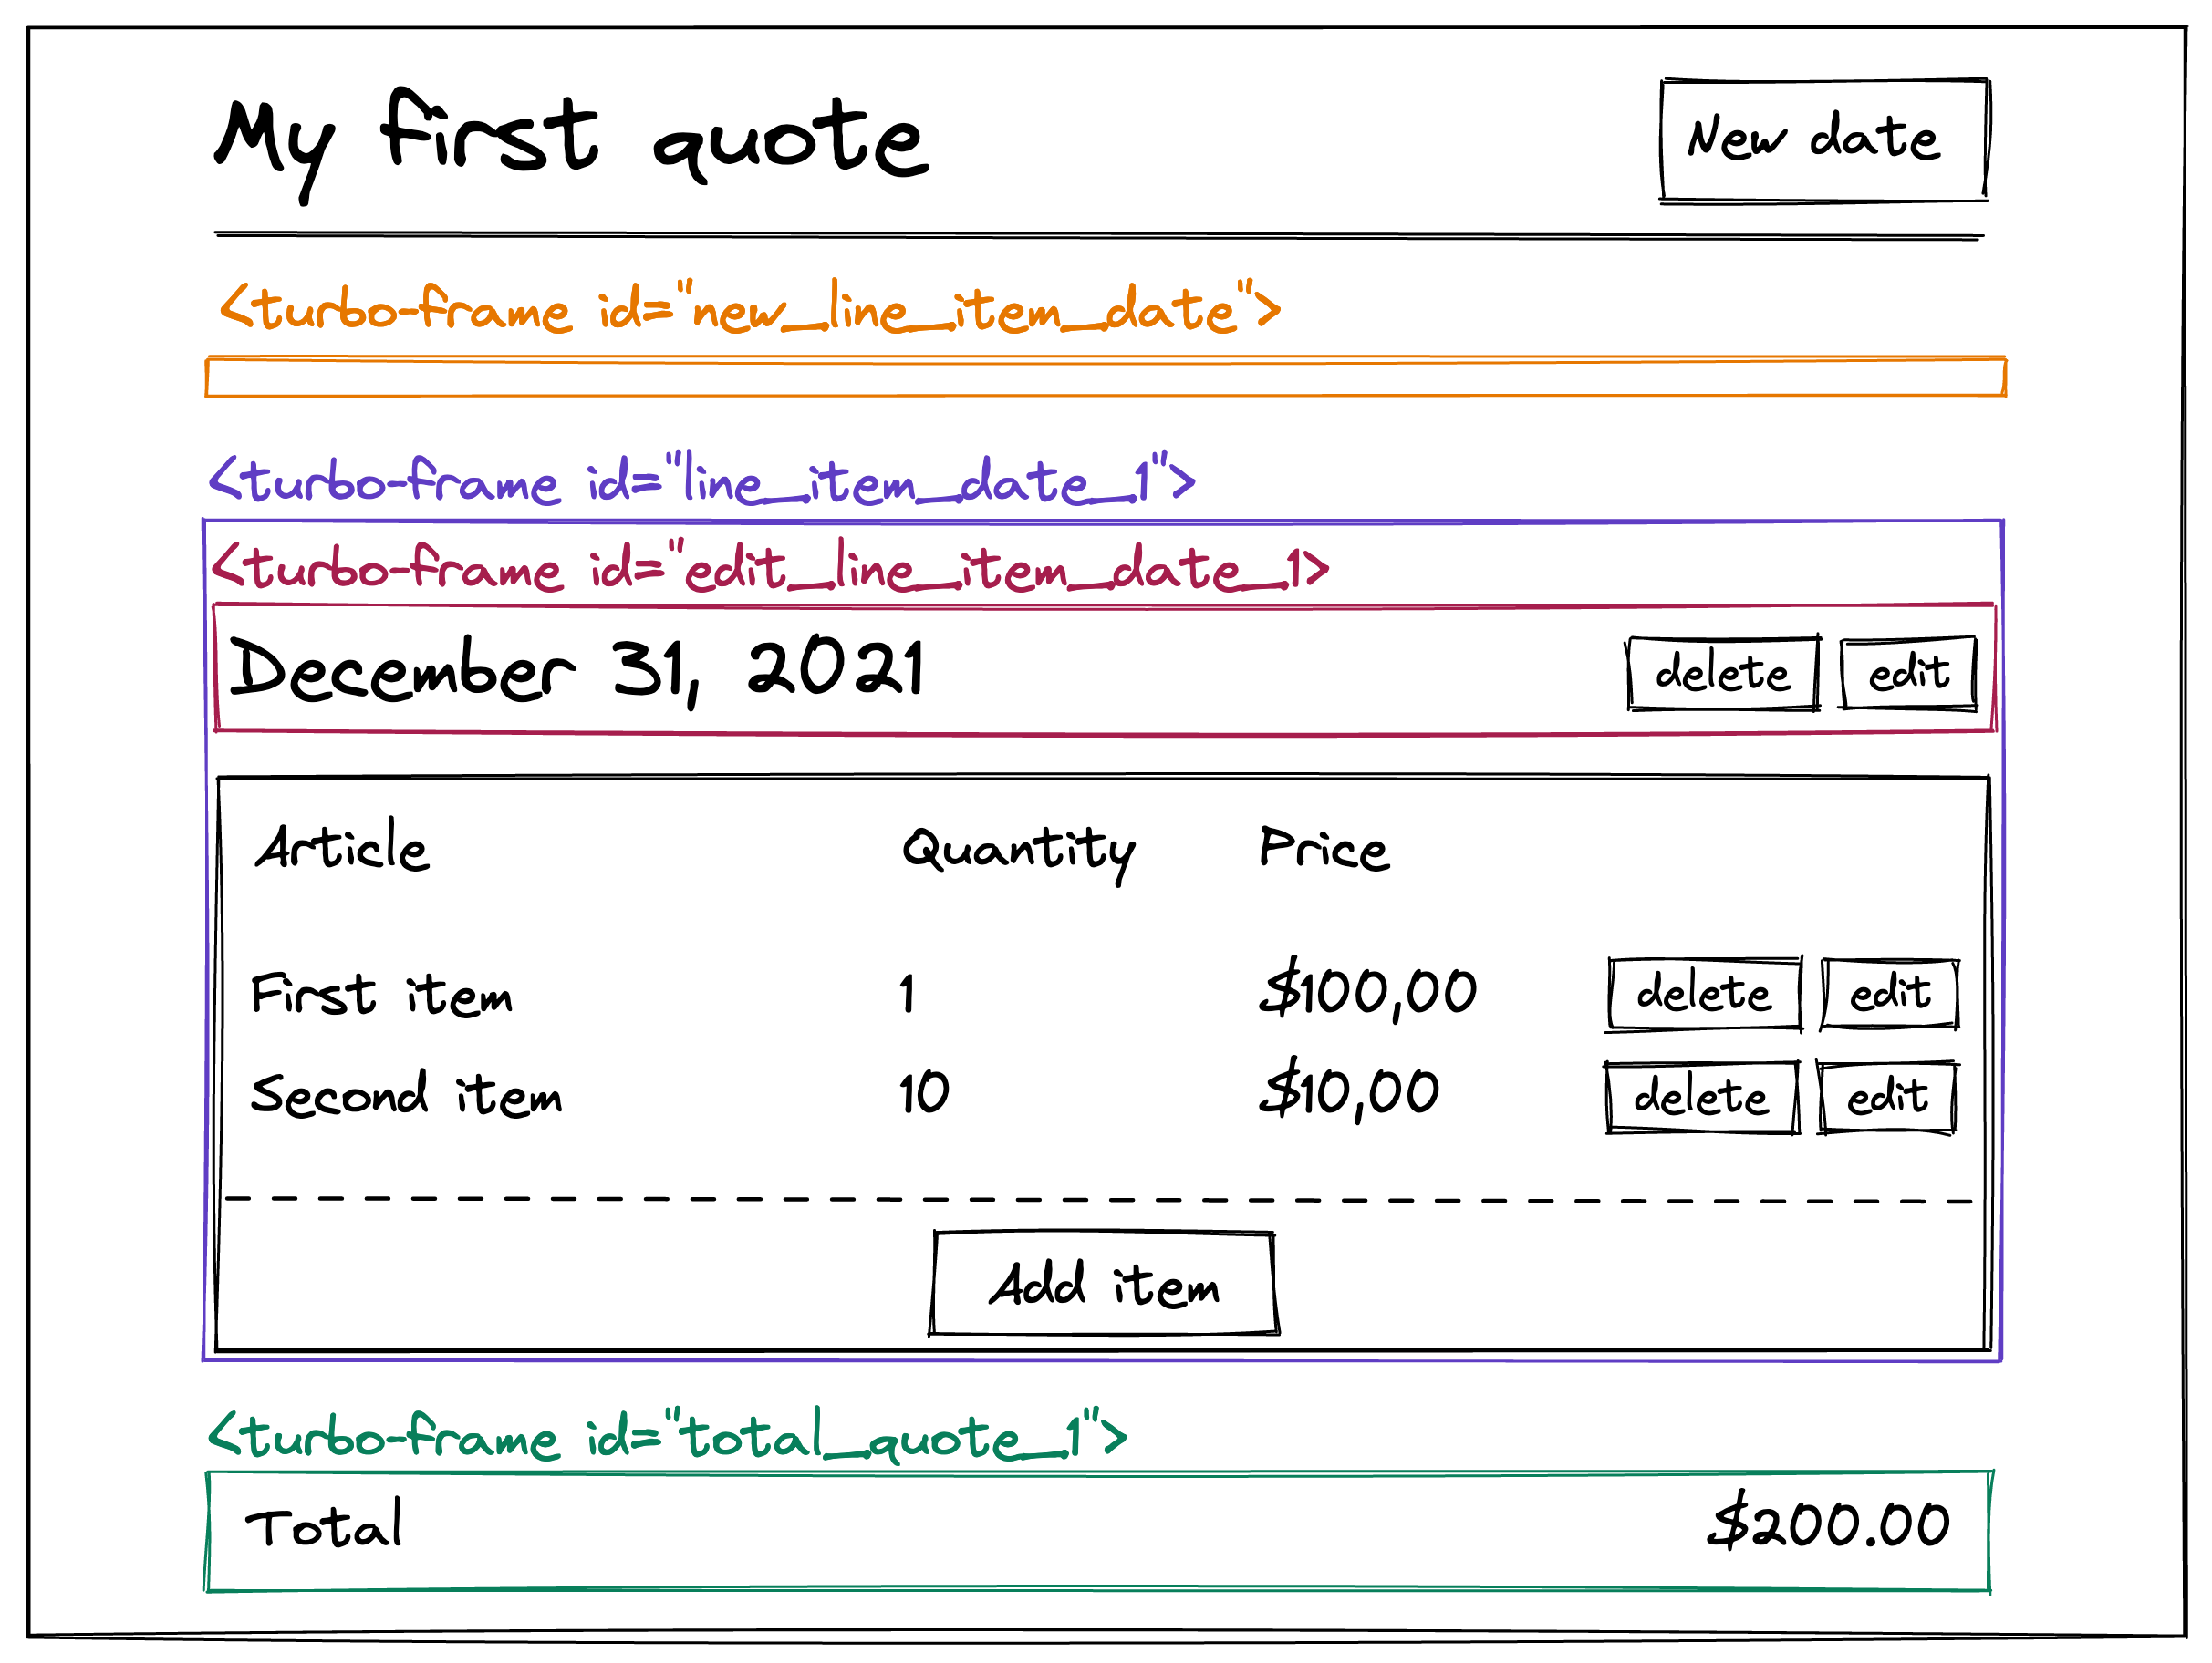Screen dimensions: 2212x1663
Task: Click the Add item button
Action: (1104, 1285)
